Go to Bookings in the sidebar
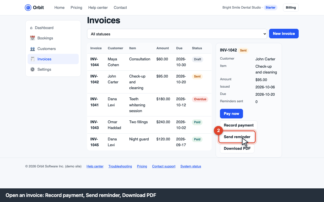The image size is (324, 202). 53,38
